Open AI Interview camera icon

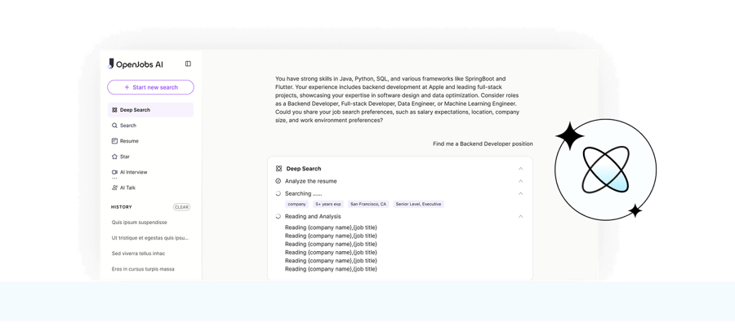pyautogui.click(x=114, y=172)
